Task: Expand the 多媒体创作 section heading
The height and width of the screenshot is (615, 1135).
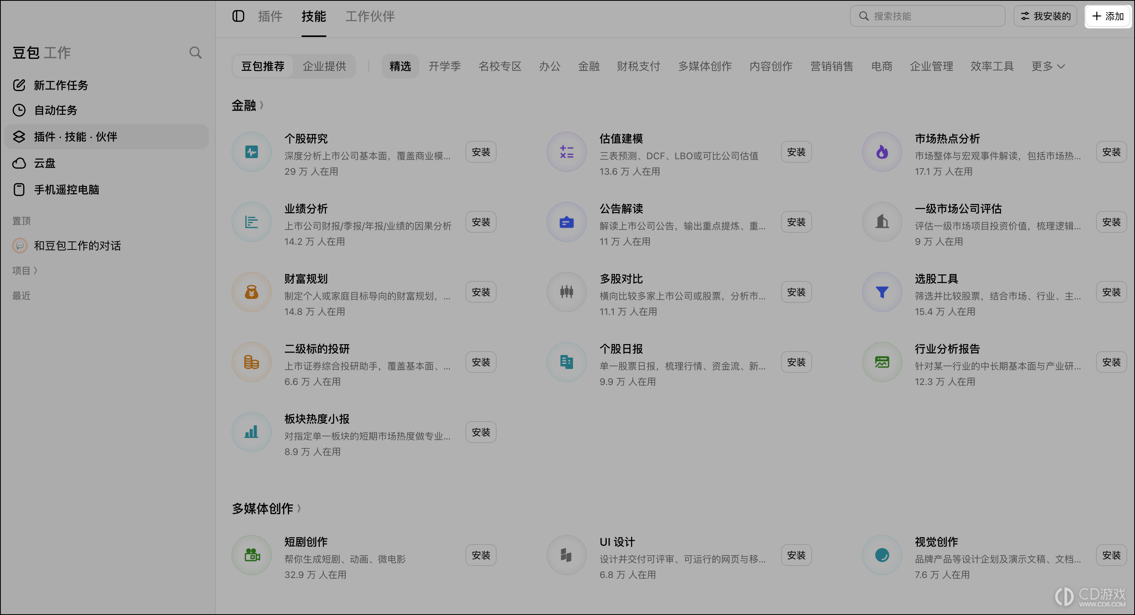Action: pos(266,508)
